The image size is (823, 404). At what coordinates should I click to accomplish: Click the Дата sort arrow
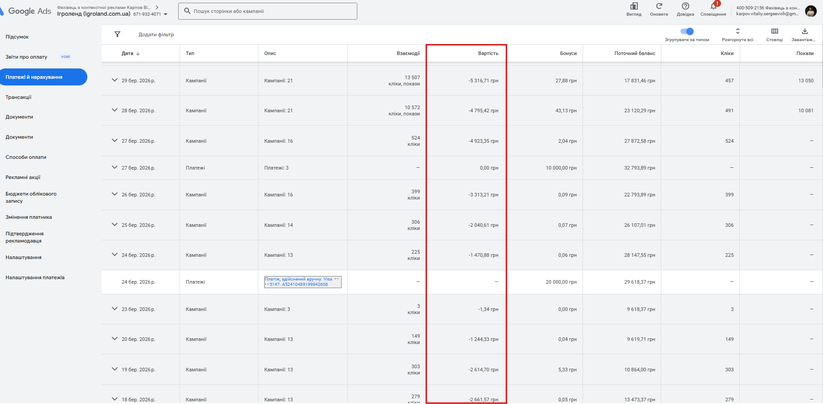coord(138,54)
